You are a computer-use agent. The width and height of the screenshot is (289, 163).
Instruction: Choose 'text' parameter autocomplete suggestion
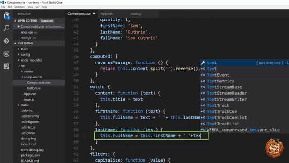coord(245,62)
